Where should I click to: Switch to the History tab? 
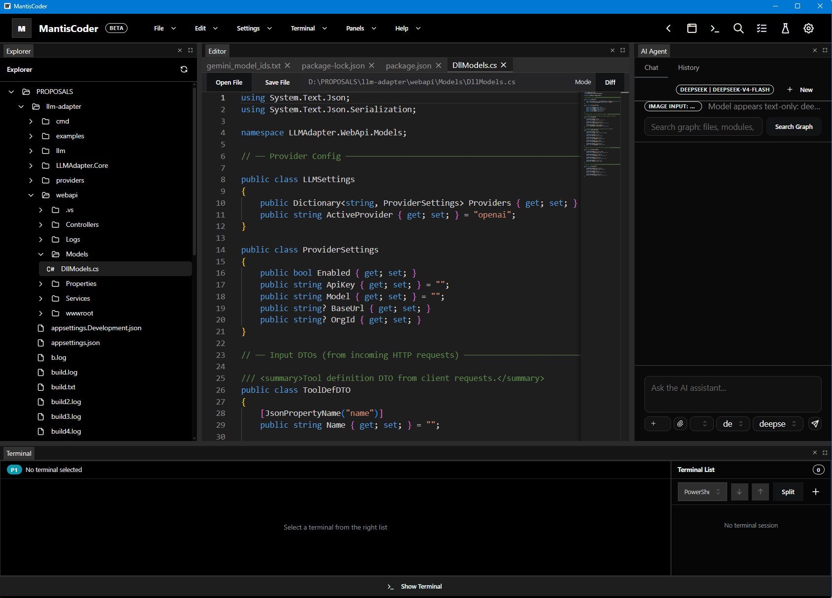click(x=688, y=67)
